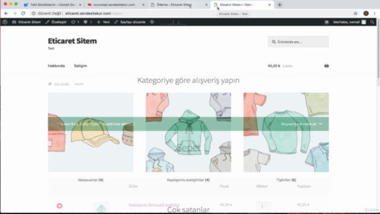Open the İletişim page

pos(81,66)
